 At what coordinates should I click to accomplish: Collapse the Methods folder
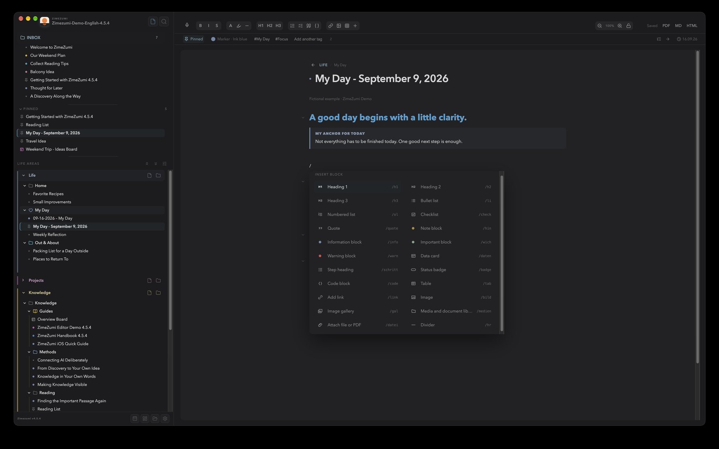click(29, 352)
